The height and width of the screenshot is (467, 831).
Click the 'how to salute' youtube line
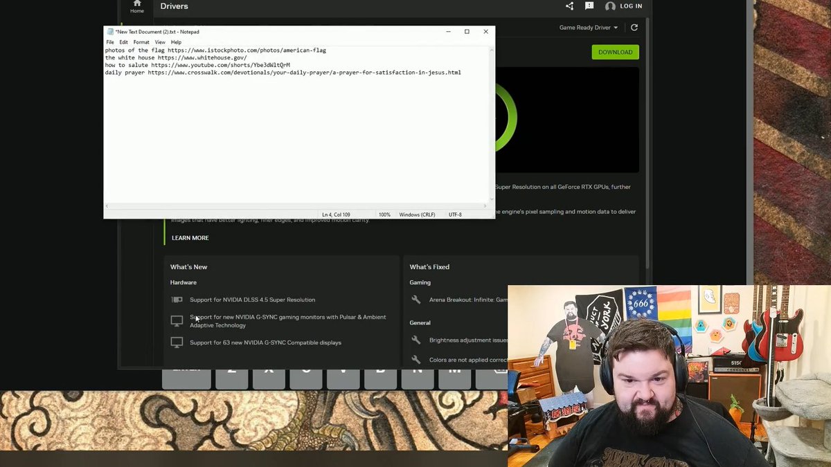point(197,65)
